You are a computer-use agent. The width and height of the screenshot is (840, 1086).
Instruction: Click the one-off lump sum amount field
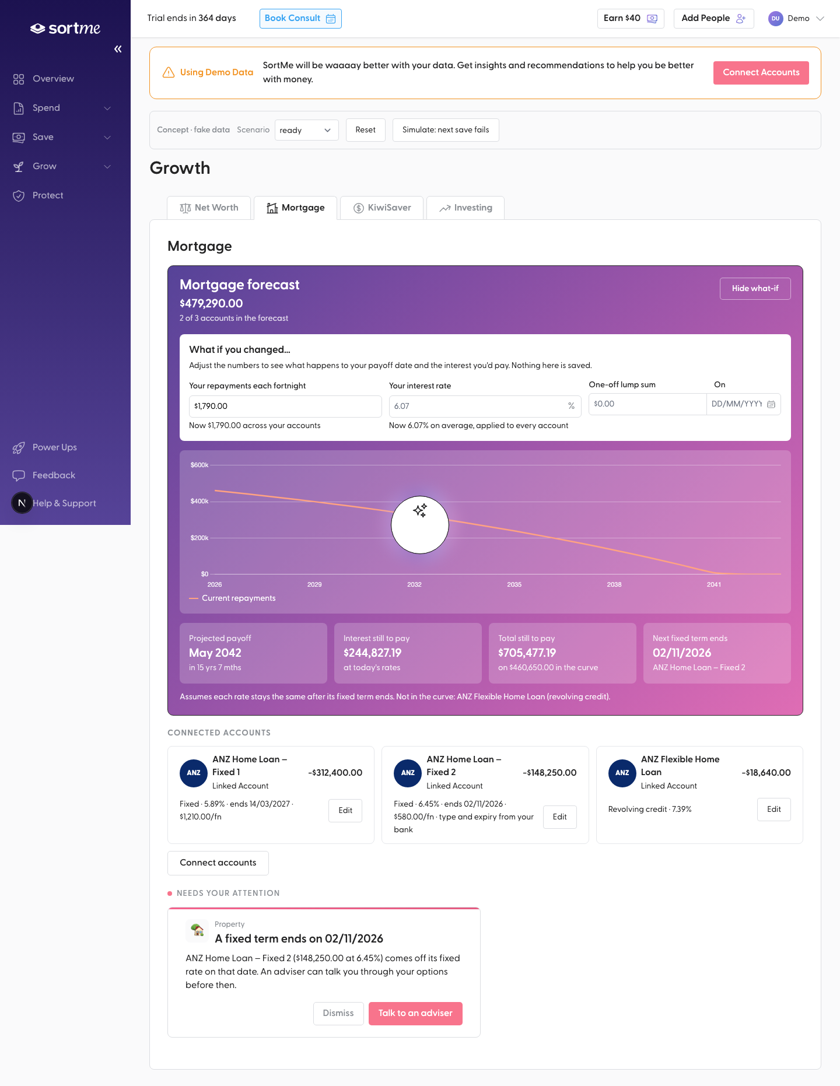pyautogui.click(x=647, y=404)
